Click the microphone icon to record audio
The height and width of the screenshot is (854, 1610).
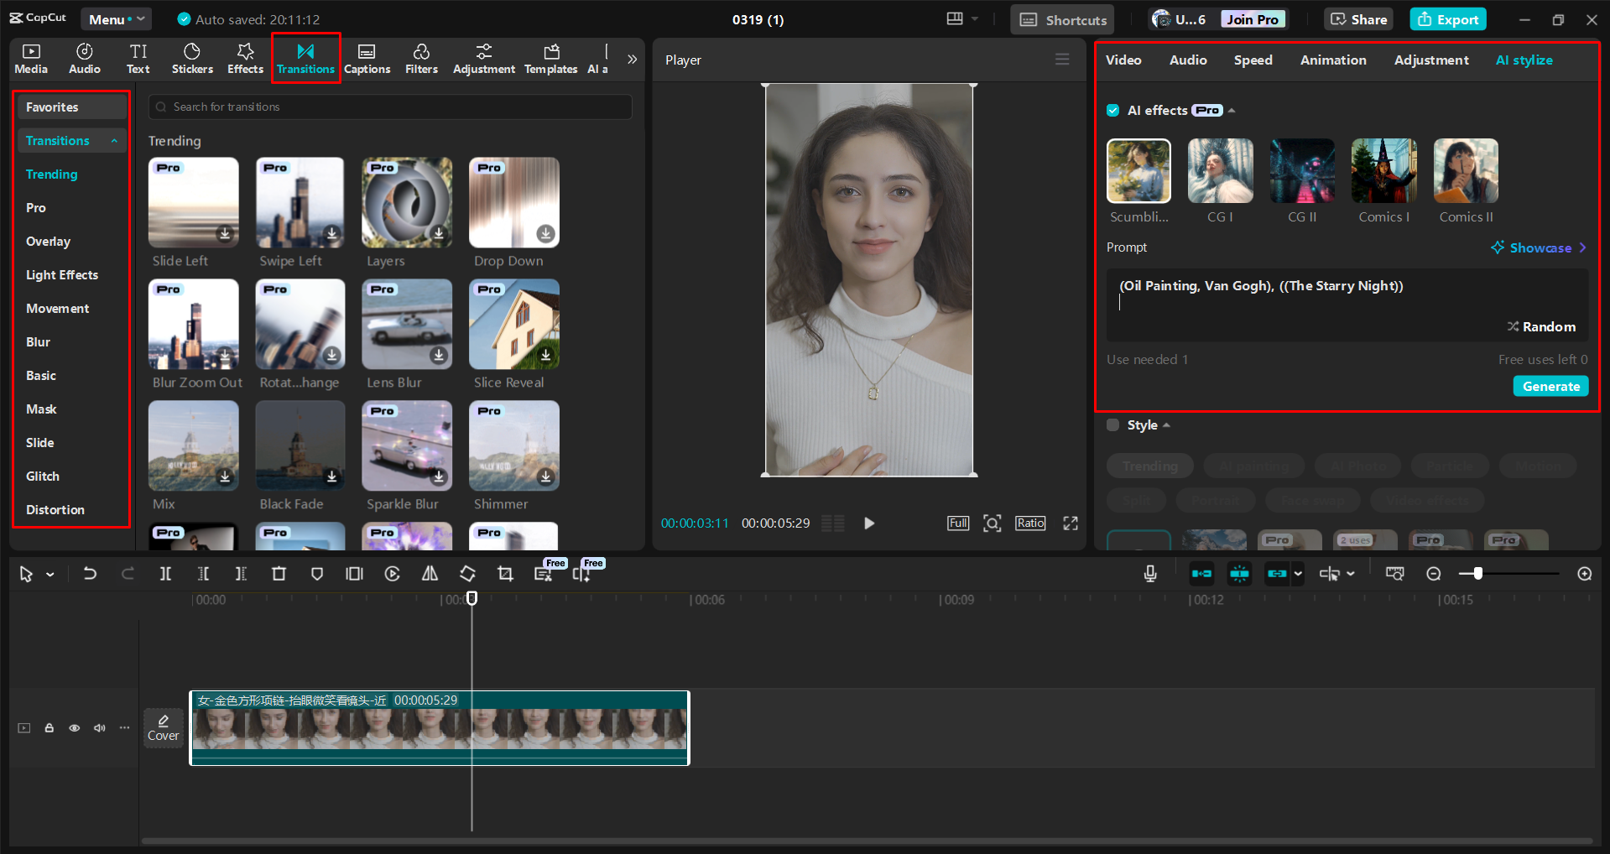1149,574
